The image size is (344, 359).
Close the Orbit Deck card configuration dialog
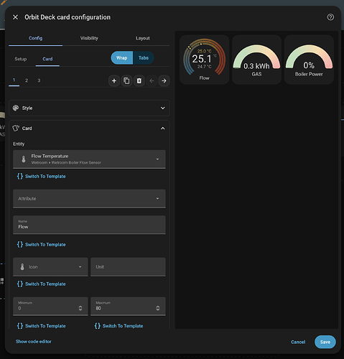coord(15,17)
